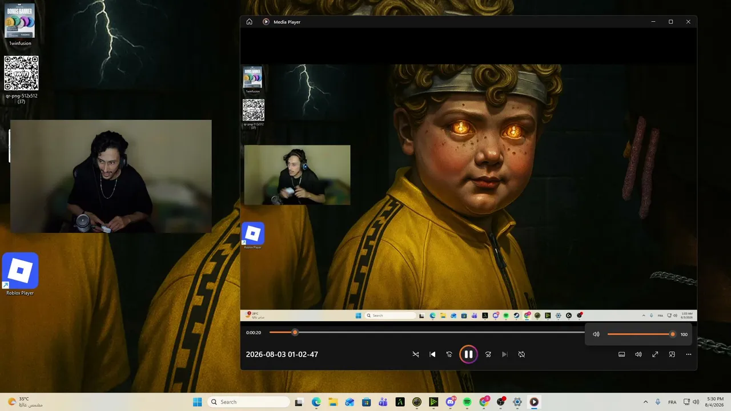Open More options ellipsis menu
The width and height of the screenshot is (731, 411).
point(689,354)
